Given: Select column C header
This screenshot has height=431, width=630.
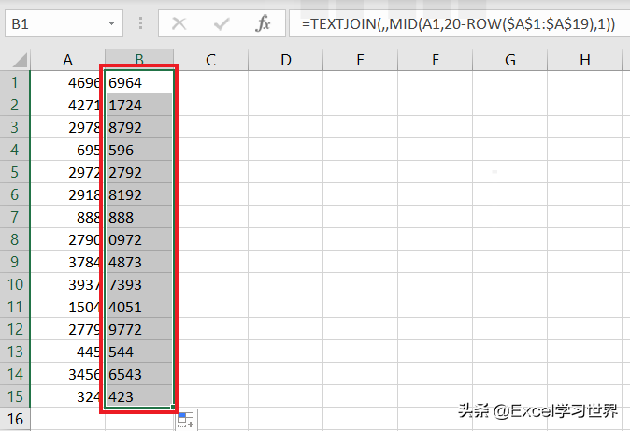Looking at the screenshot, I should [211, 61].
